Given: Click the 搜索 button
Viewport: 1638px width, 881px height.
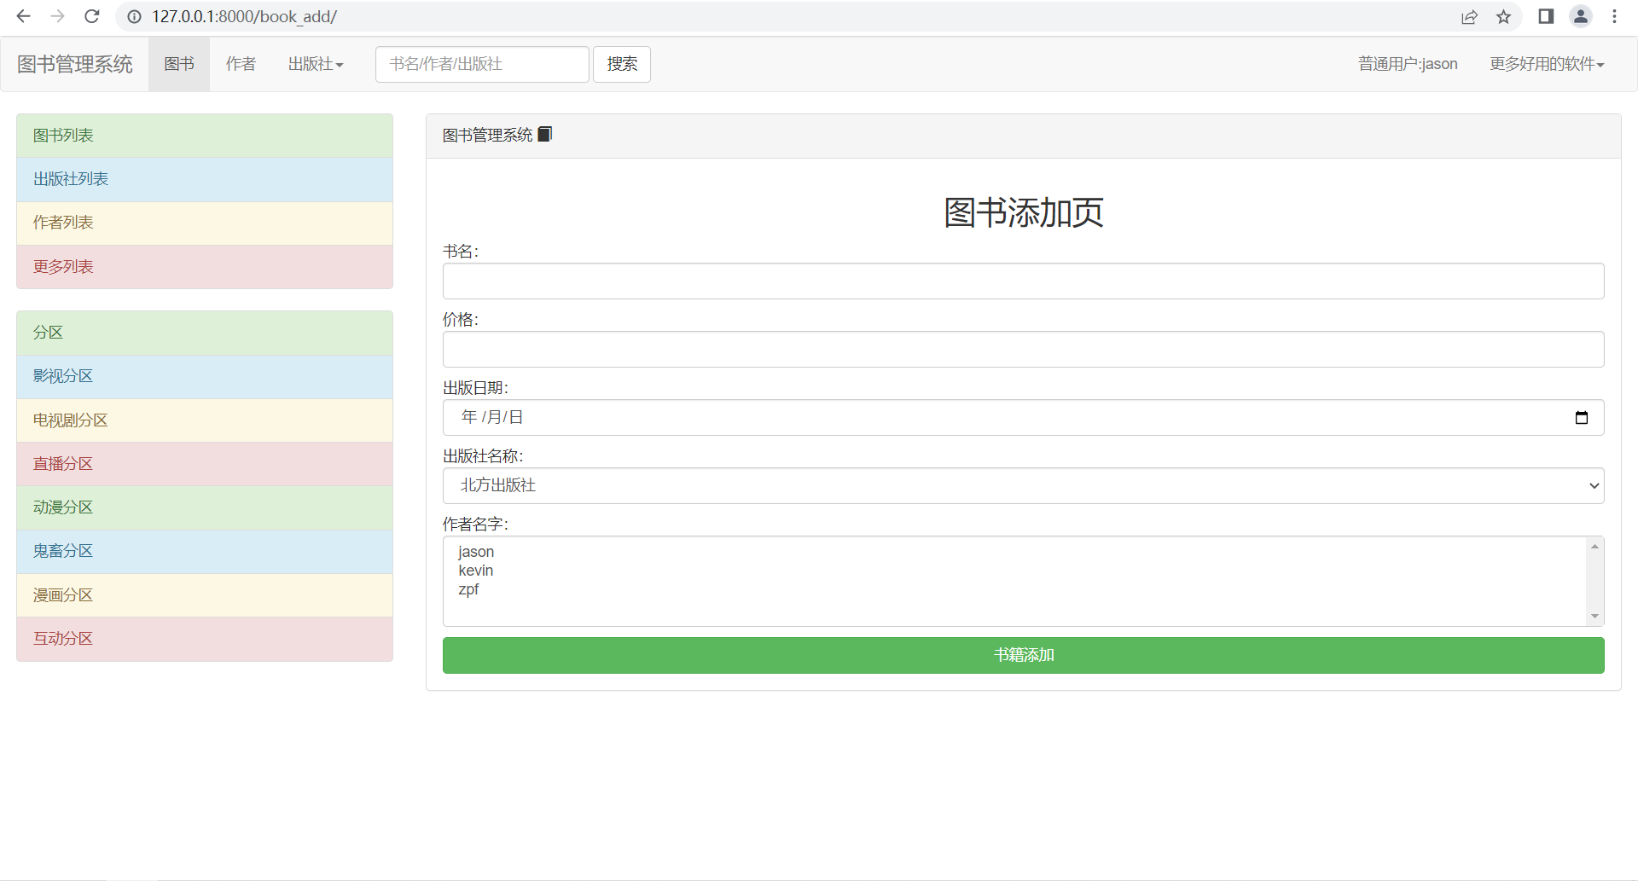Looking at the screenshot, I should click(x=622, y=64).
